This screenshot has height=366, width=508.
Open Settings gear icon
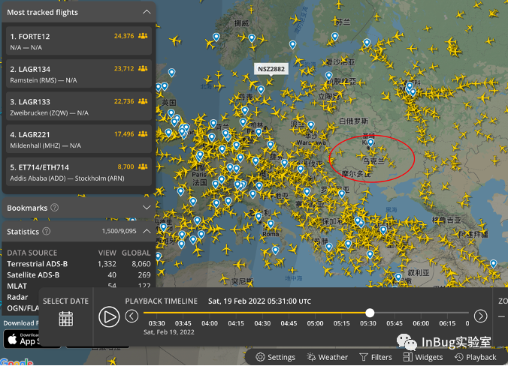(x=260, y=357)
